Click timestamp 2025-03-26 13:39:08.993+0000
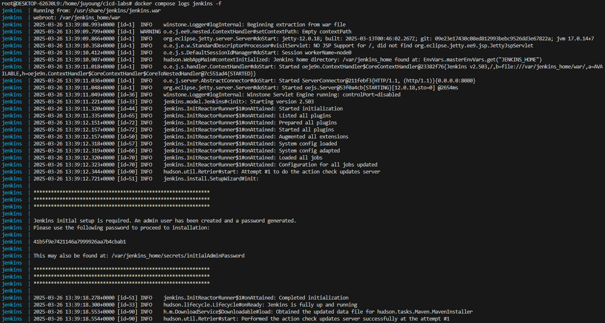 74,25
